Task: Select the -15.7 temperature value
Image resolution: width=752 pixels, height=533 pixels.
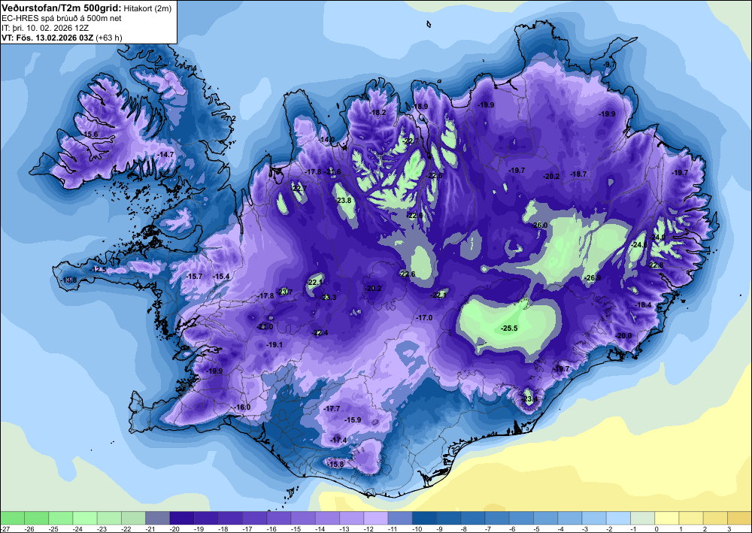Action: pos(195,277)
